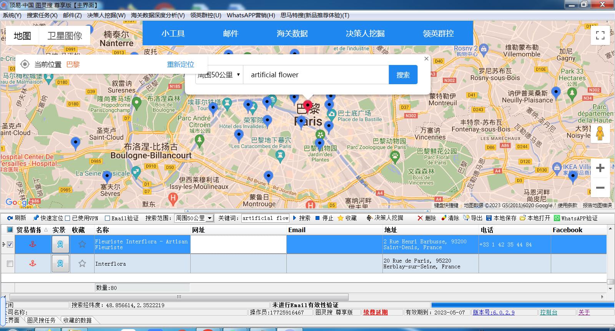Image resolution: width=615 pixels, height=331 pixels.
Task: Select the 邮件 blue tab
Action: pyautogui.click(x=231, y=33)
